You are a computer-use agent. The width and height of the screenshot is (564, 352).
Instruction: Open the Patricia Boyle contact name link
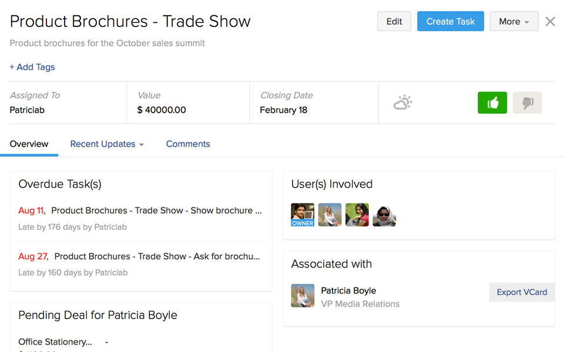[x=348, y=290]
